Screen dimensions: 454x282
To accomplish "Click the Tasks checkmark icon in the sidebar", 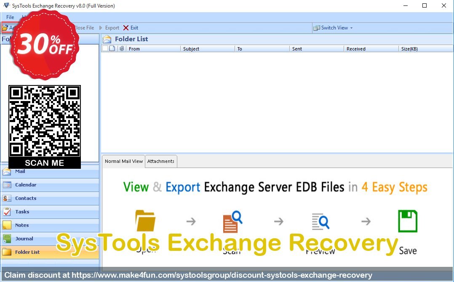I will pyautogui.click(x=7, y=212).
